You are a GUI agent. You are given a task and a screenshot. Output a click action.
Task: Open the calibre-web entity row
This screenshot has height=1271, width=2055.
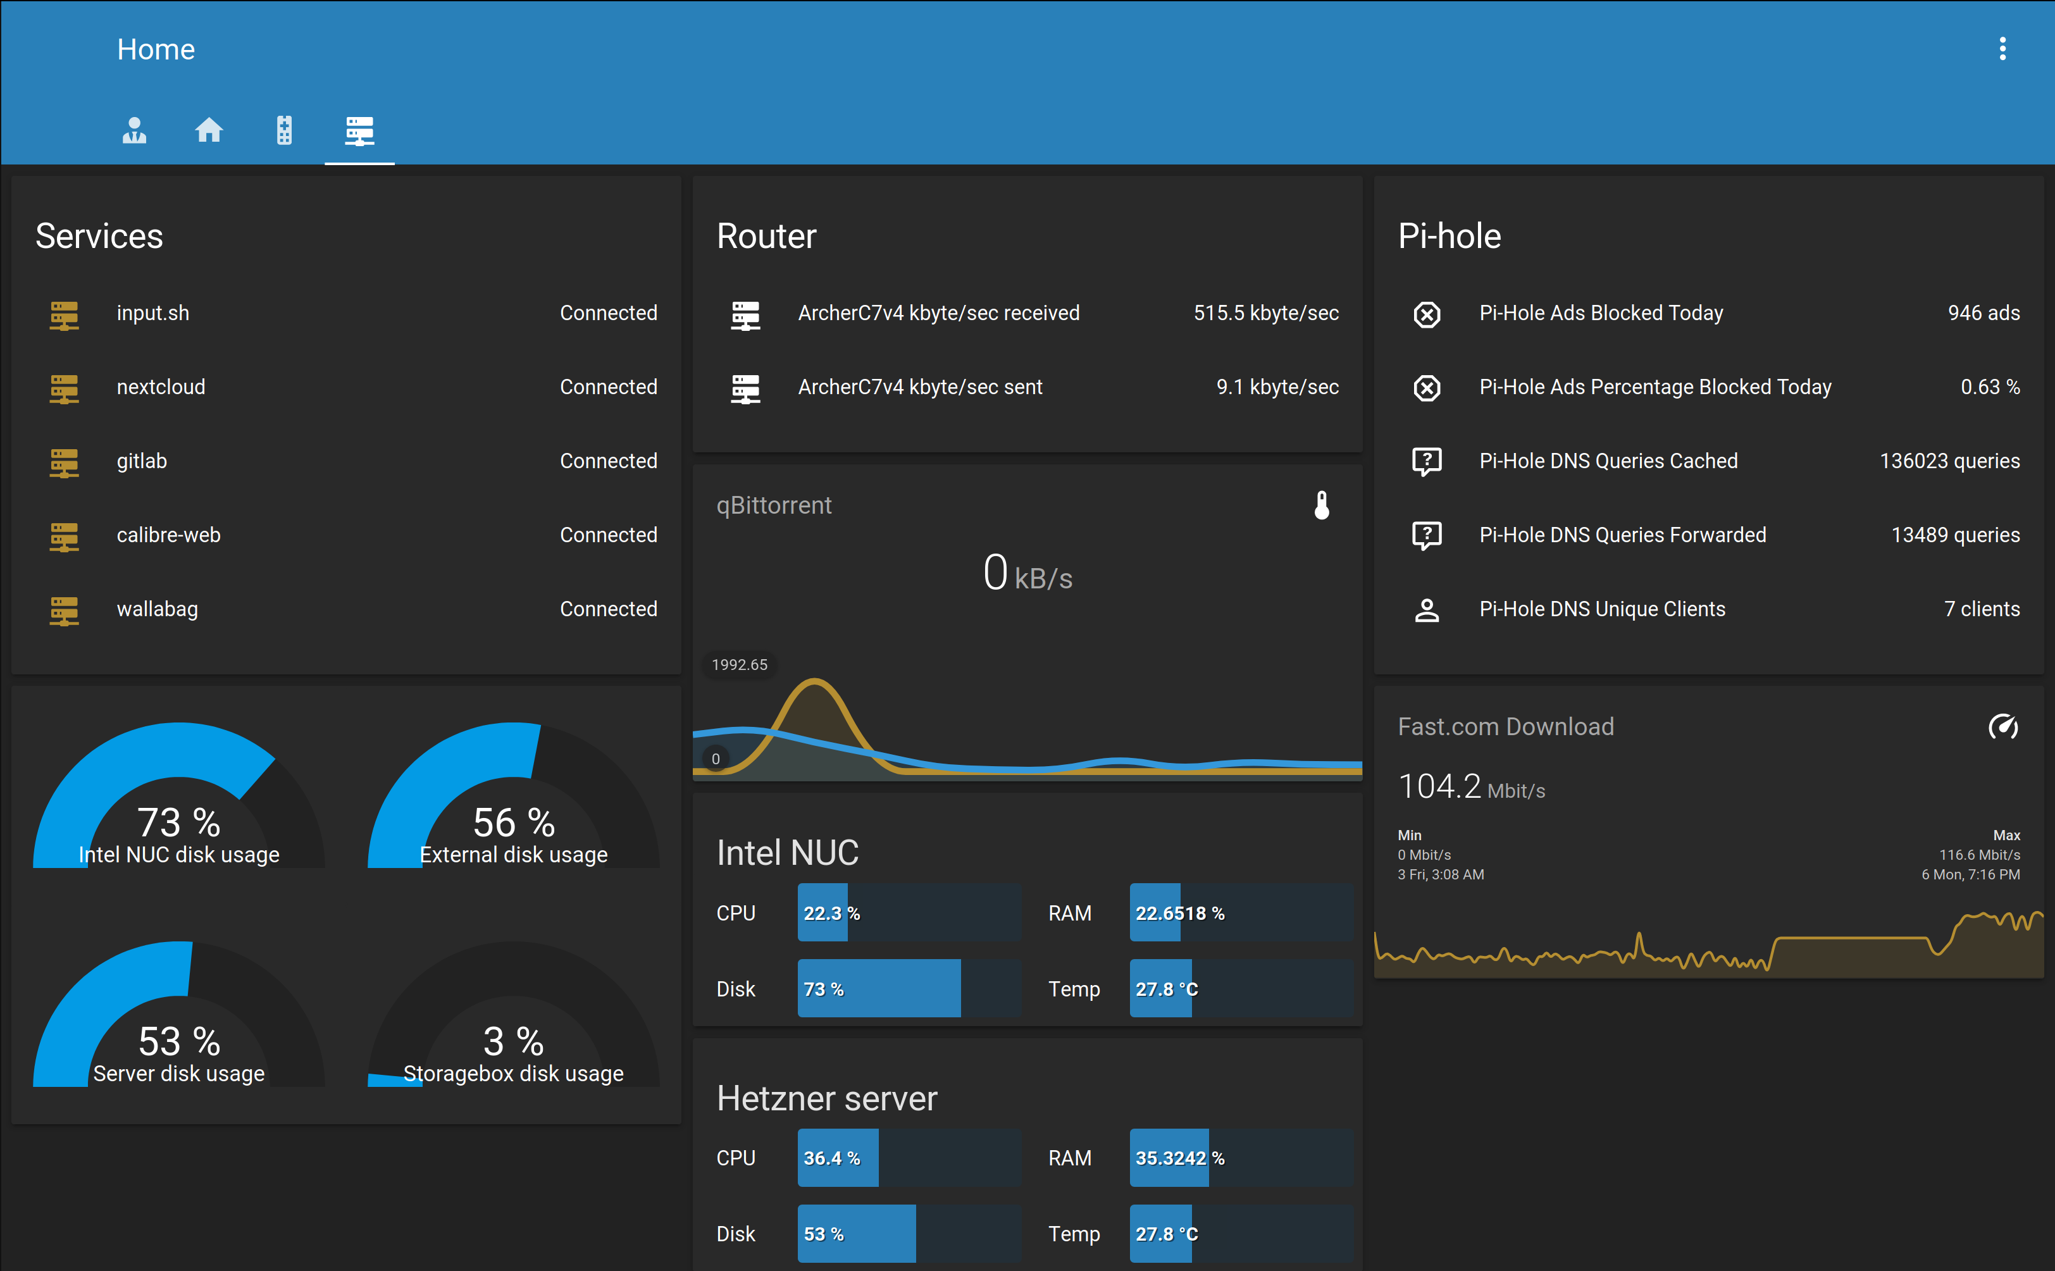(x=346, y=535)
